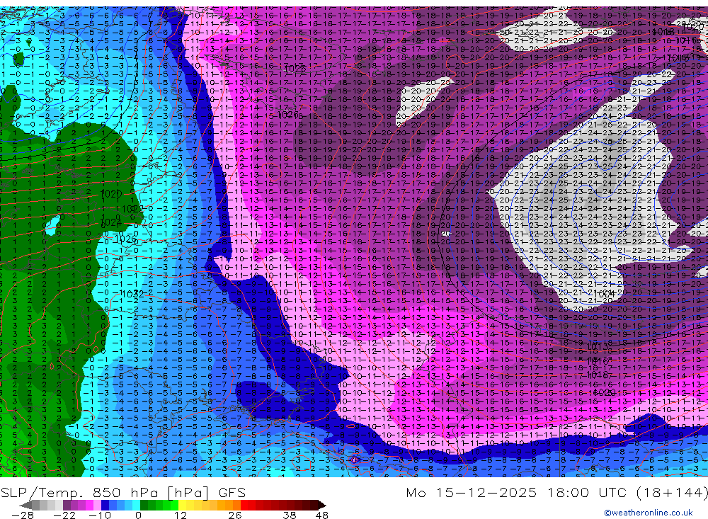
Task: Select the 12 label on the temperature scale
Action: point(181,515)
